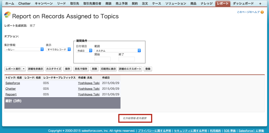Click the report pie chart icon
Screen dimensions: 269x133
click(x=7, y=15)
